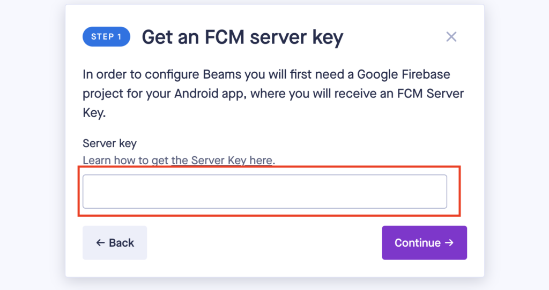Open the Server Key help link
The image size is (549, 290).
click(x=178, y=161)
